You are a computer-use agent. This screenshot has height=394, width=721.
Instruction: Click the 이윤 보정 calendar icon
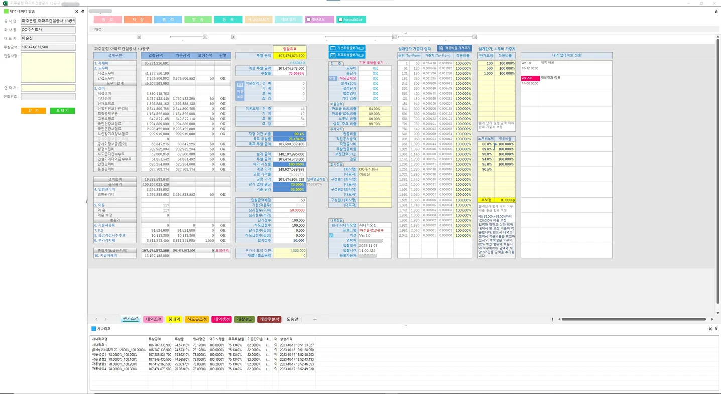240,85
